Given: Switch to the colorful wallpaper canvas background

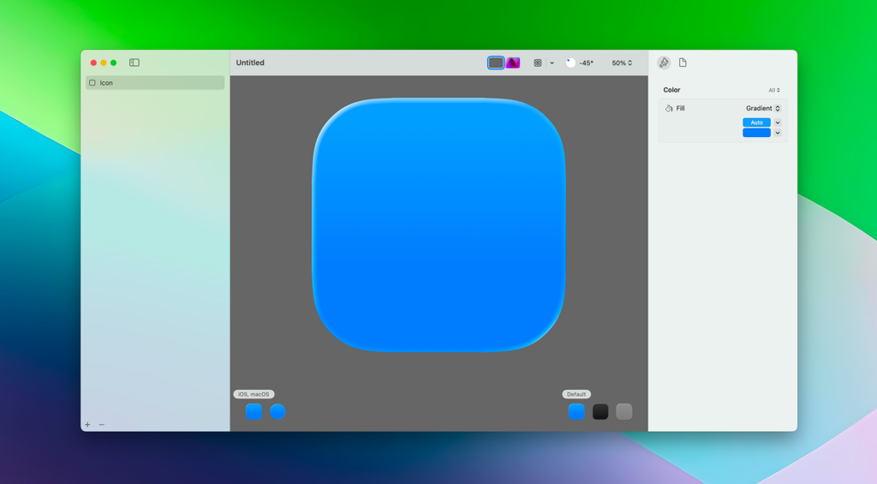Looking at the screenshot, I should [x=513, y=63].
